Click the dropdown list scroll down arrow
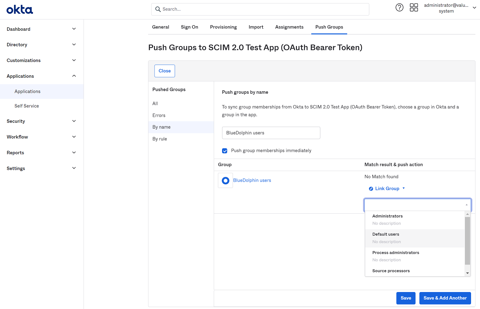 pyautogui.click(x=468, y=273)
